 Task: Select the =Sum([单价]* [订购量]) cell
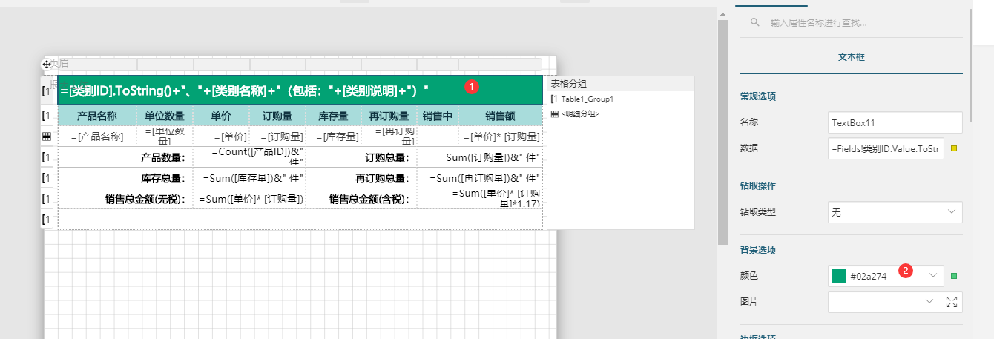tap(249, 199)
